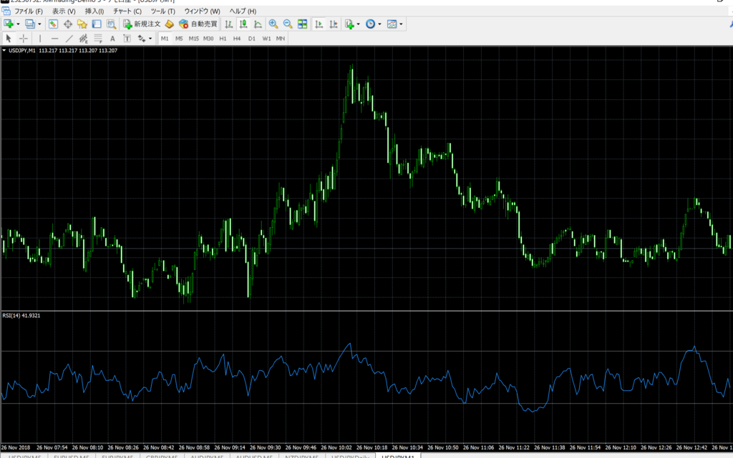Zoom in on the chart

(273, 24)
